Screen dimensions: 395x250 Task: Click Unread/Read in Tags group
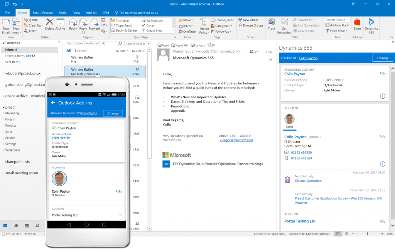pyautogui.click(x=223, y=20)
